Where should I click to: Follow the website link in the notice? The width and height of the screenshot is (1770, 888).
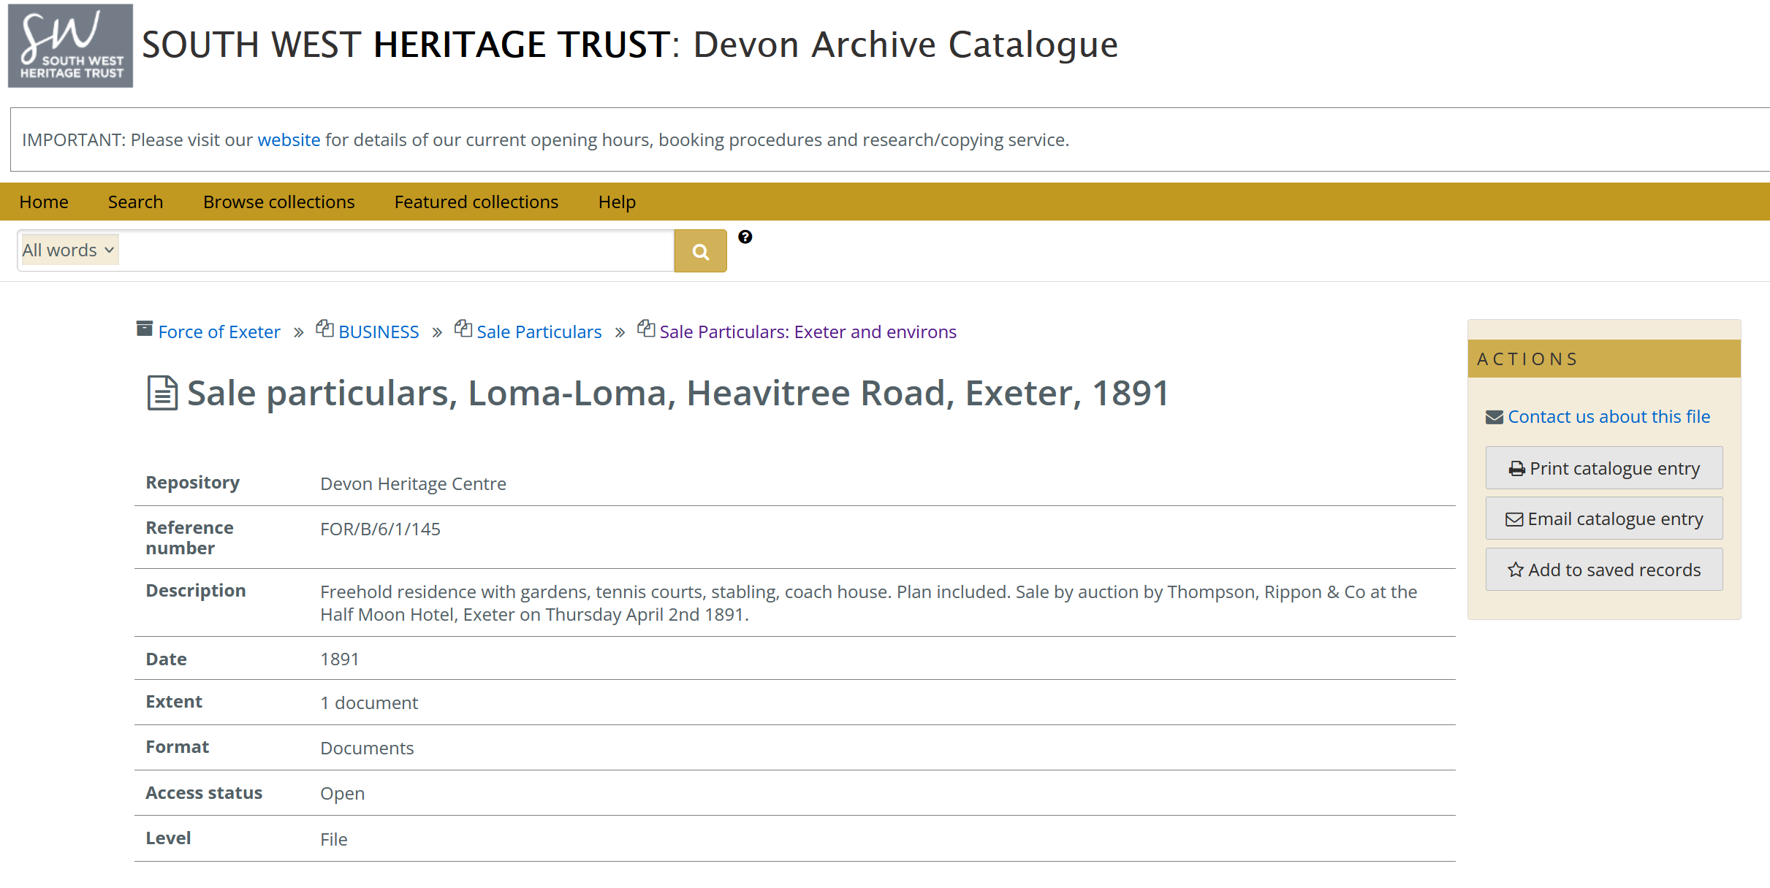click(x=289, y=139)
